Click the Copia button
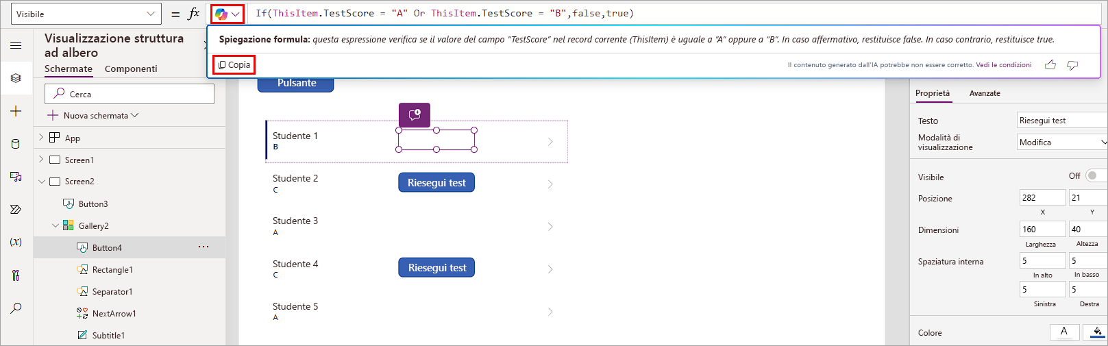The image size is (1108, 346). coord(234,65)
